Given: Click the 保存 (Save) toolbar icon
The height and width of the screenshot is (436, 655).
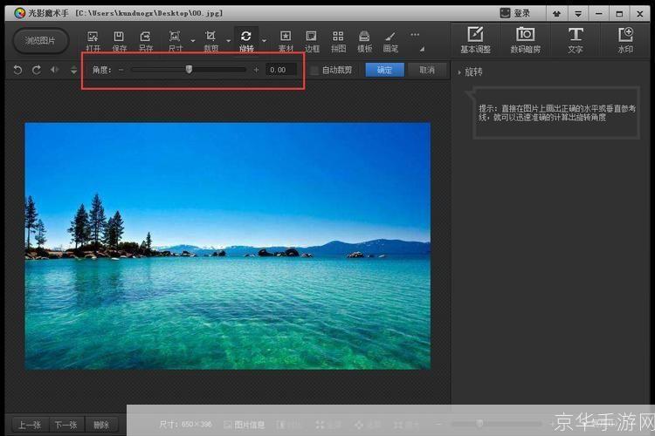Looking at the screenshot, I should [119, 40].
